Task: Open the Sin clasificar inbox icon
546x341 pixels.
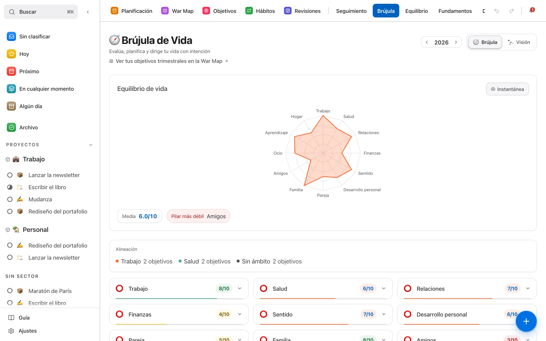Action: [11, 37]
